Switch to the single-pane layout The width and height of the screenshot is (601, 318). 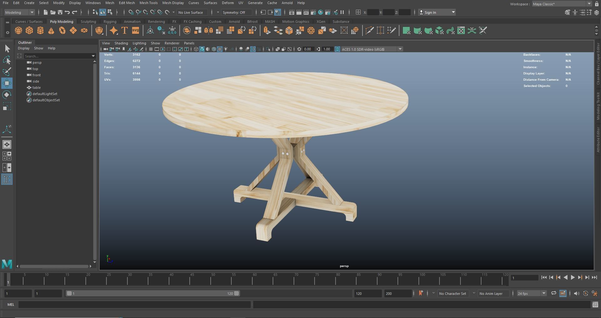tap(7, 144)
